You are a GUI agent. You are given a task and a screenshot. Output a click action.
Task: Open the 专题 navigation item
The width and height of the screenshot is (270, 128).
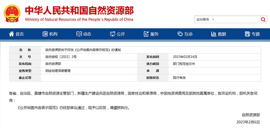click(252, 34)
